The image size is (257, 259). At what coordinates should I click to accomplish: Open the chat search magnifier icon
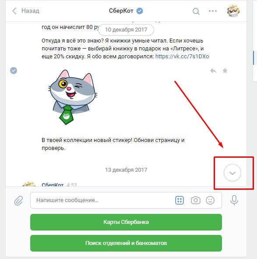pos(196,11)
